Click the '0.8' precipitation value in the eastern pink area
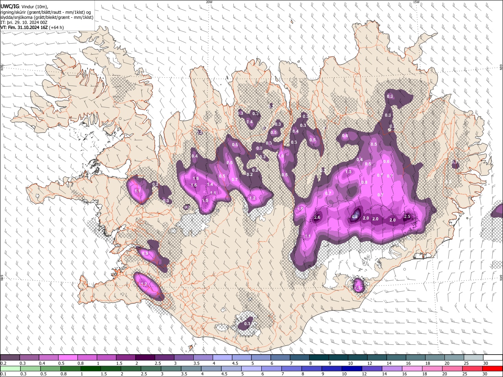The image size is (503, 377). point(364,183)
